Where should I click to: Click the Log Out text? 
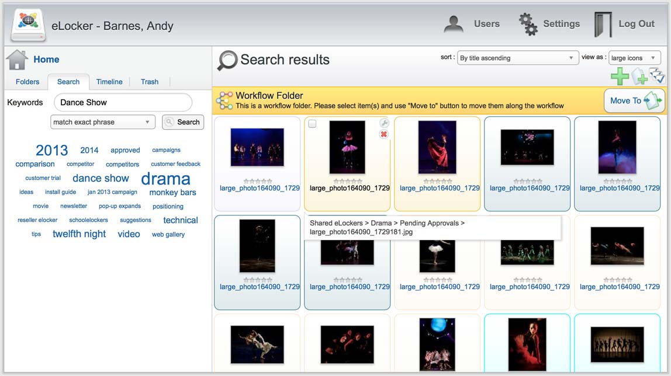pos(637,24)
